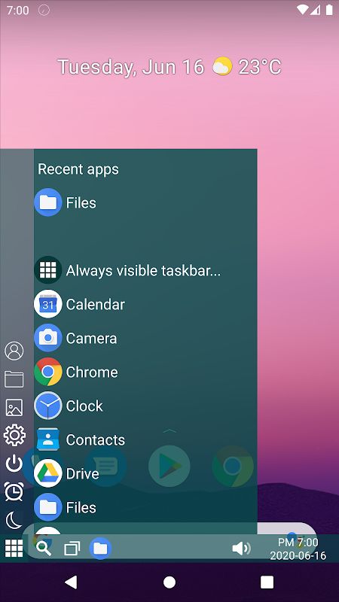Tap the Chrome icon in home dock
The image size is (339, 602).
pyautogui.click(x=233, y=466)
